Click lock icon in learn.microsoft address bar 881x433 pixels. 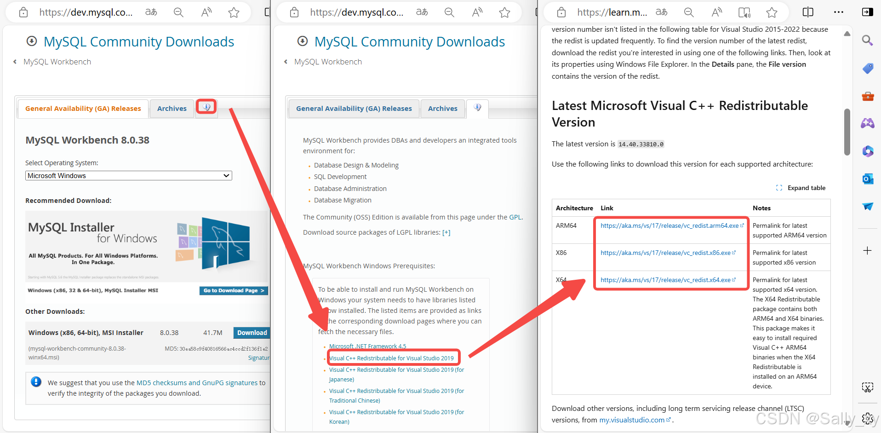tap(561, 12)
